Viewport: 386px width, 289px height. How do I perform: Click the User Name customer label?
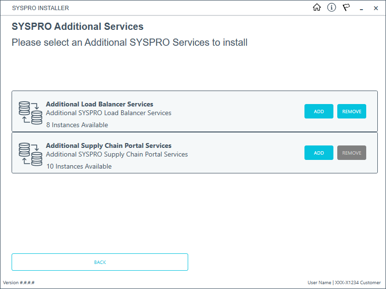344,283
